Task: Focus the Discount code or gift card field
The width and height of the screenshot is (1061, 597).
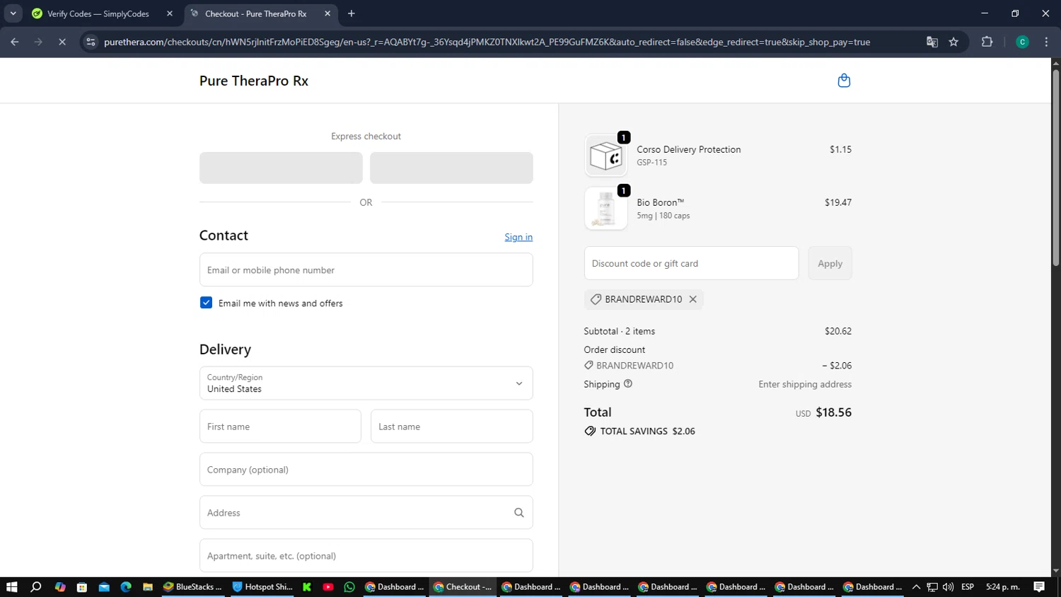Action: pos(691,263)
